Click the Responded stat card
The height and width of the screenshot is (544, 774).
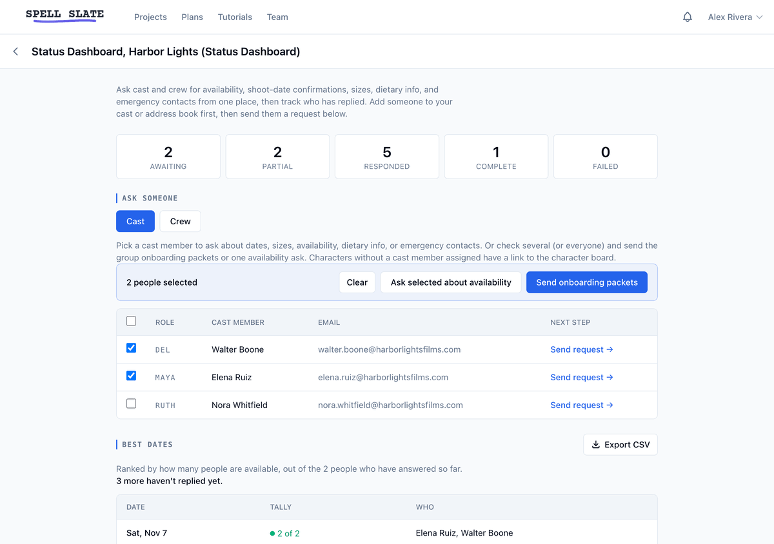coord(387,157)
